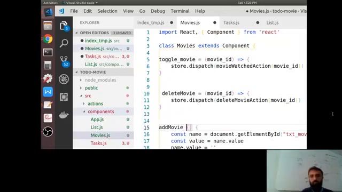Open the wrench settings tool in dock
Screen dimensions: 342x192
tap(48, 78)
